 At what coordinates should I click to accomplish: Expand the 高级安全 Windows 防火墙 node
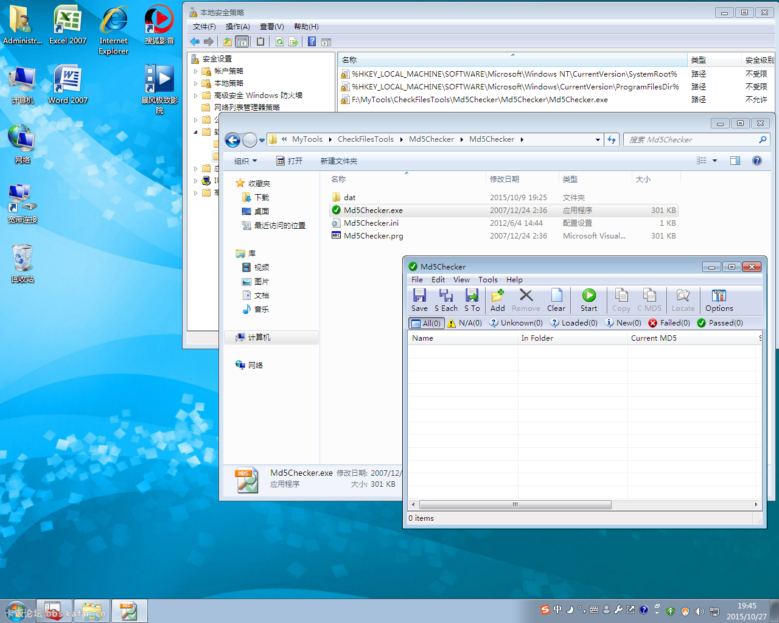[x=196, y=96]
